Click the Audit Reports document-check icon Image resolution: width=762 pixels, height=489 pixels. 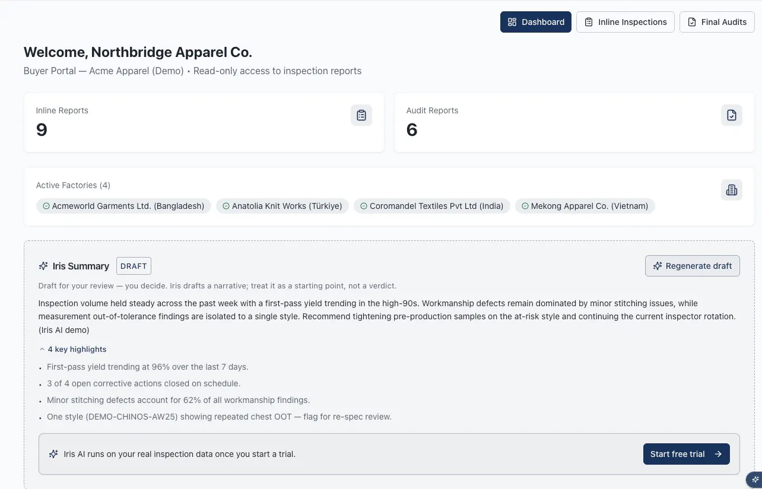pos(732,115)
